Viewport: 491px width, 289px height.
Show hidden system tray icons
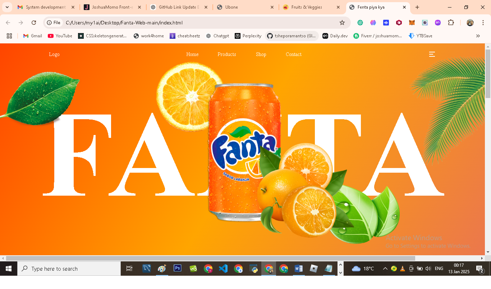(x=385, y=269)
